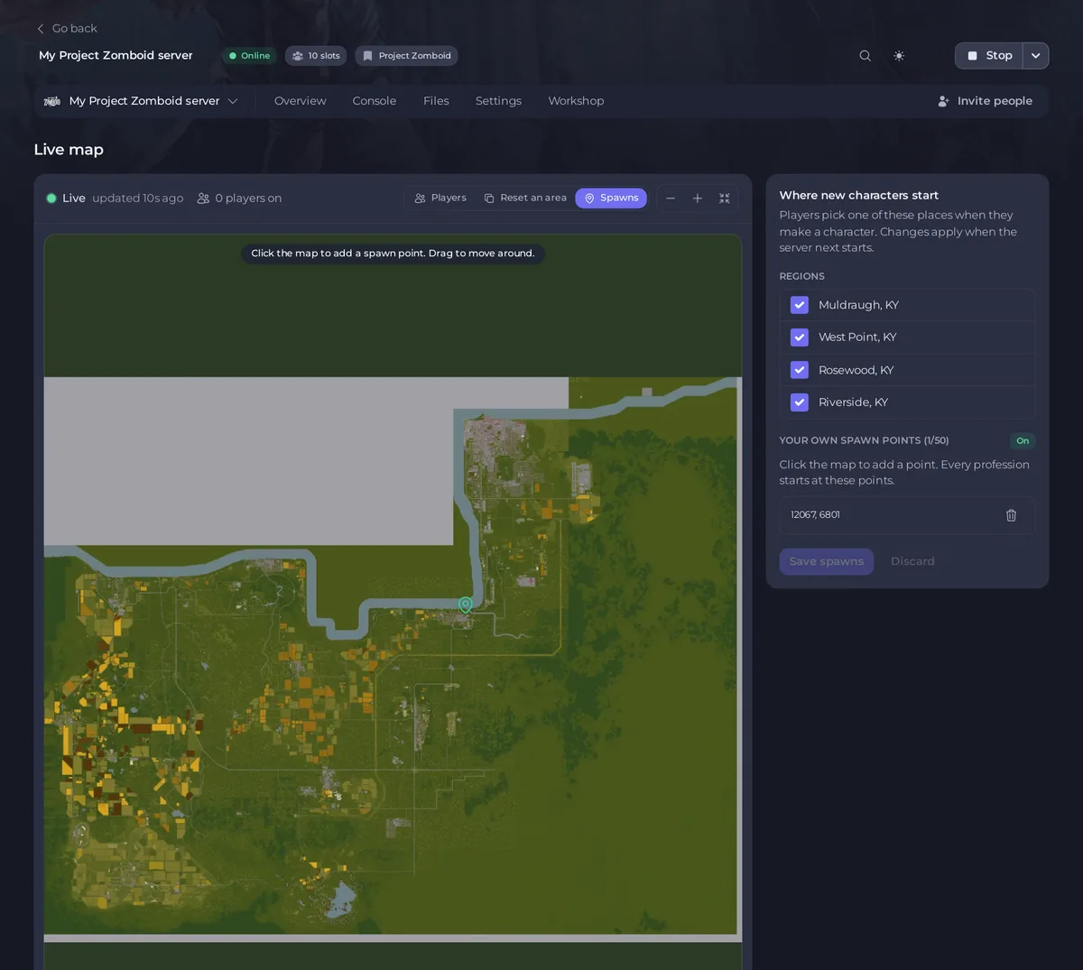This screenshot has height=970, width=1083.
Task: Open the Workshop tab
Action: (x=576, y=101)
